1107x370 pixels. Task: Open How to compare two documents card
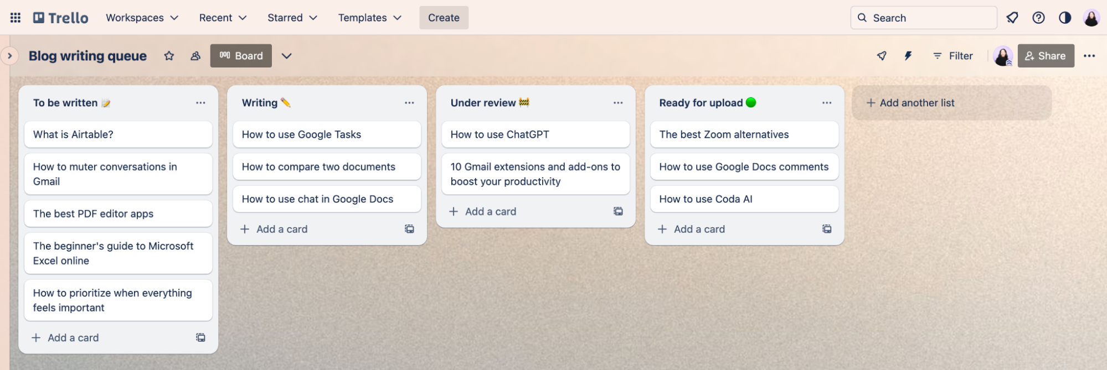(327, 166)
